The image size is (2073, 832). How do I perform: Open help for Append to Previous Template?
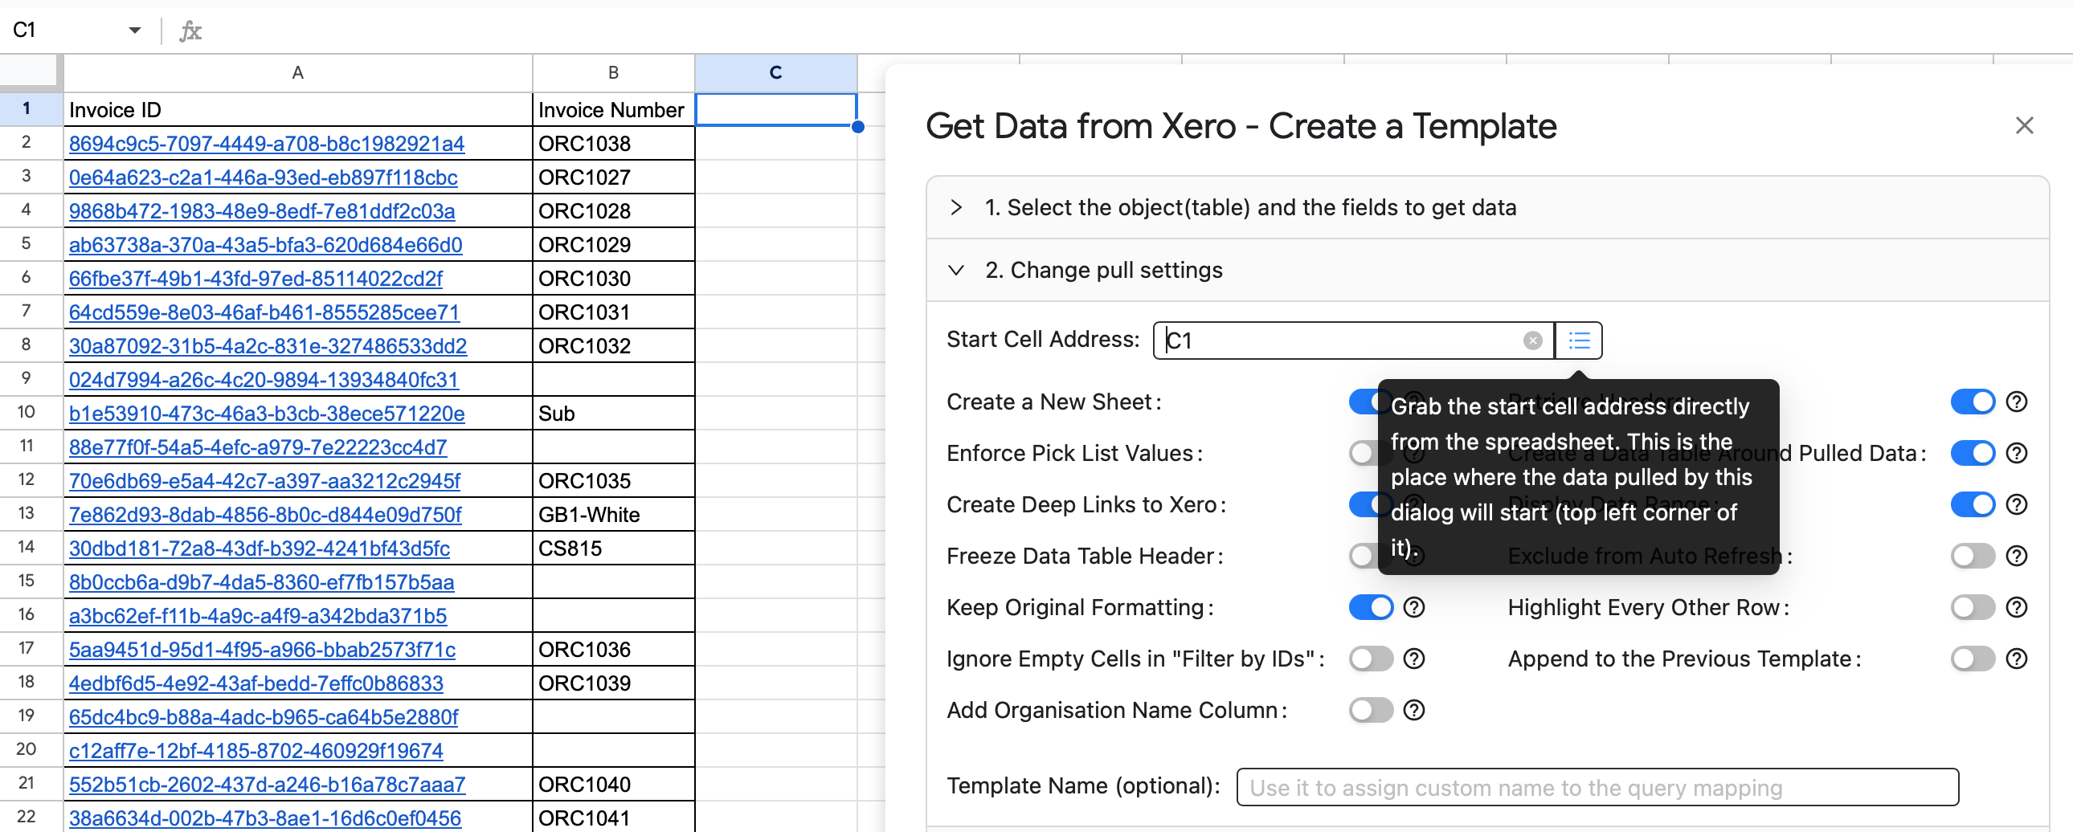[2016, 659]
